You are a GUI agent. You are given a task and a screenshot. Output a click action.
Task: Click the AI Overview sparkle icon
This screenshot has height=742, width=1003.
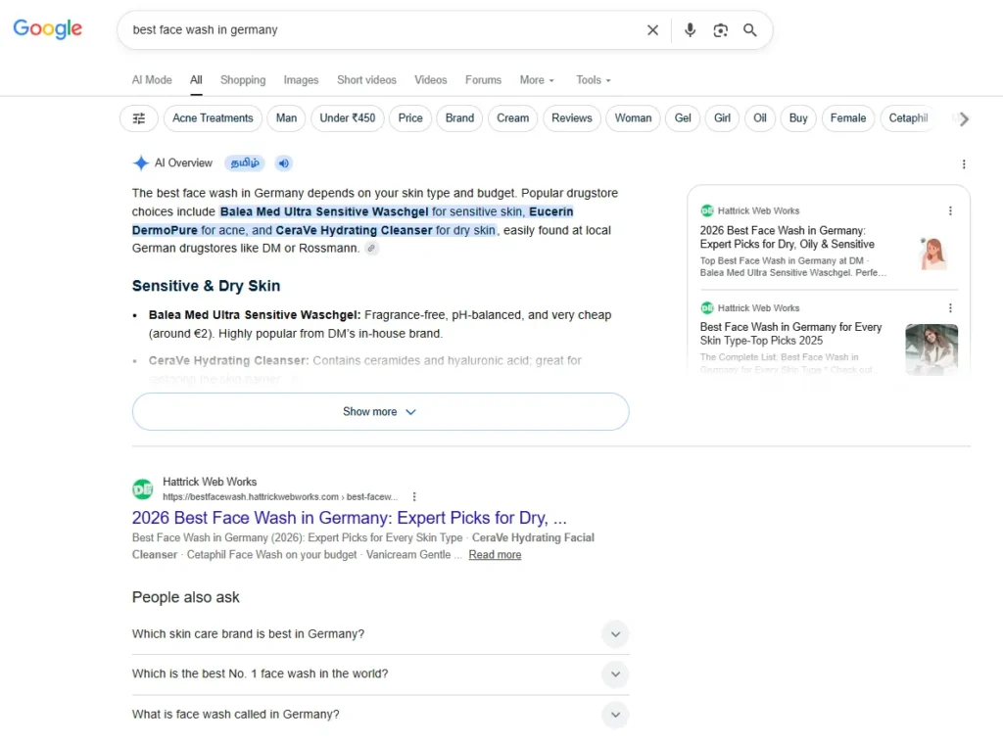pos(141,162)
